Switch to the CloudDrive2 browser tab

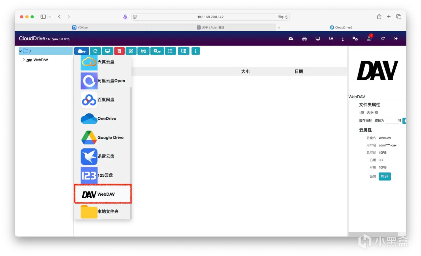coord(341,28)
